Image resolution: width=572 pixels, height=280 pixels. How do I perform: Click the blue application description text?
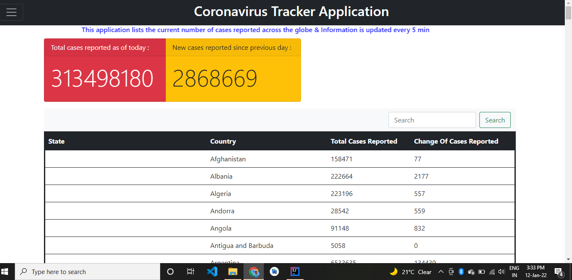click(x=255, y=30)
